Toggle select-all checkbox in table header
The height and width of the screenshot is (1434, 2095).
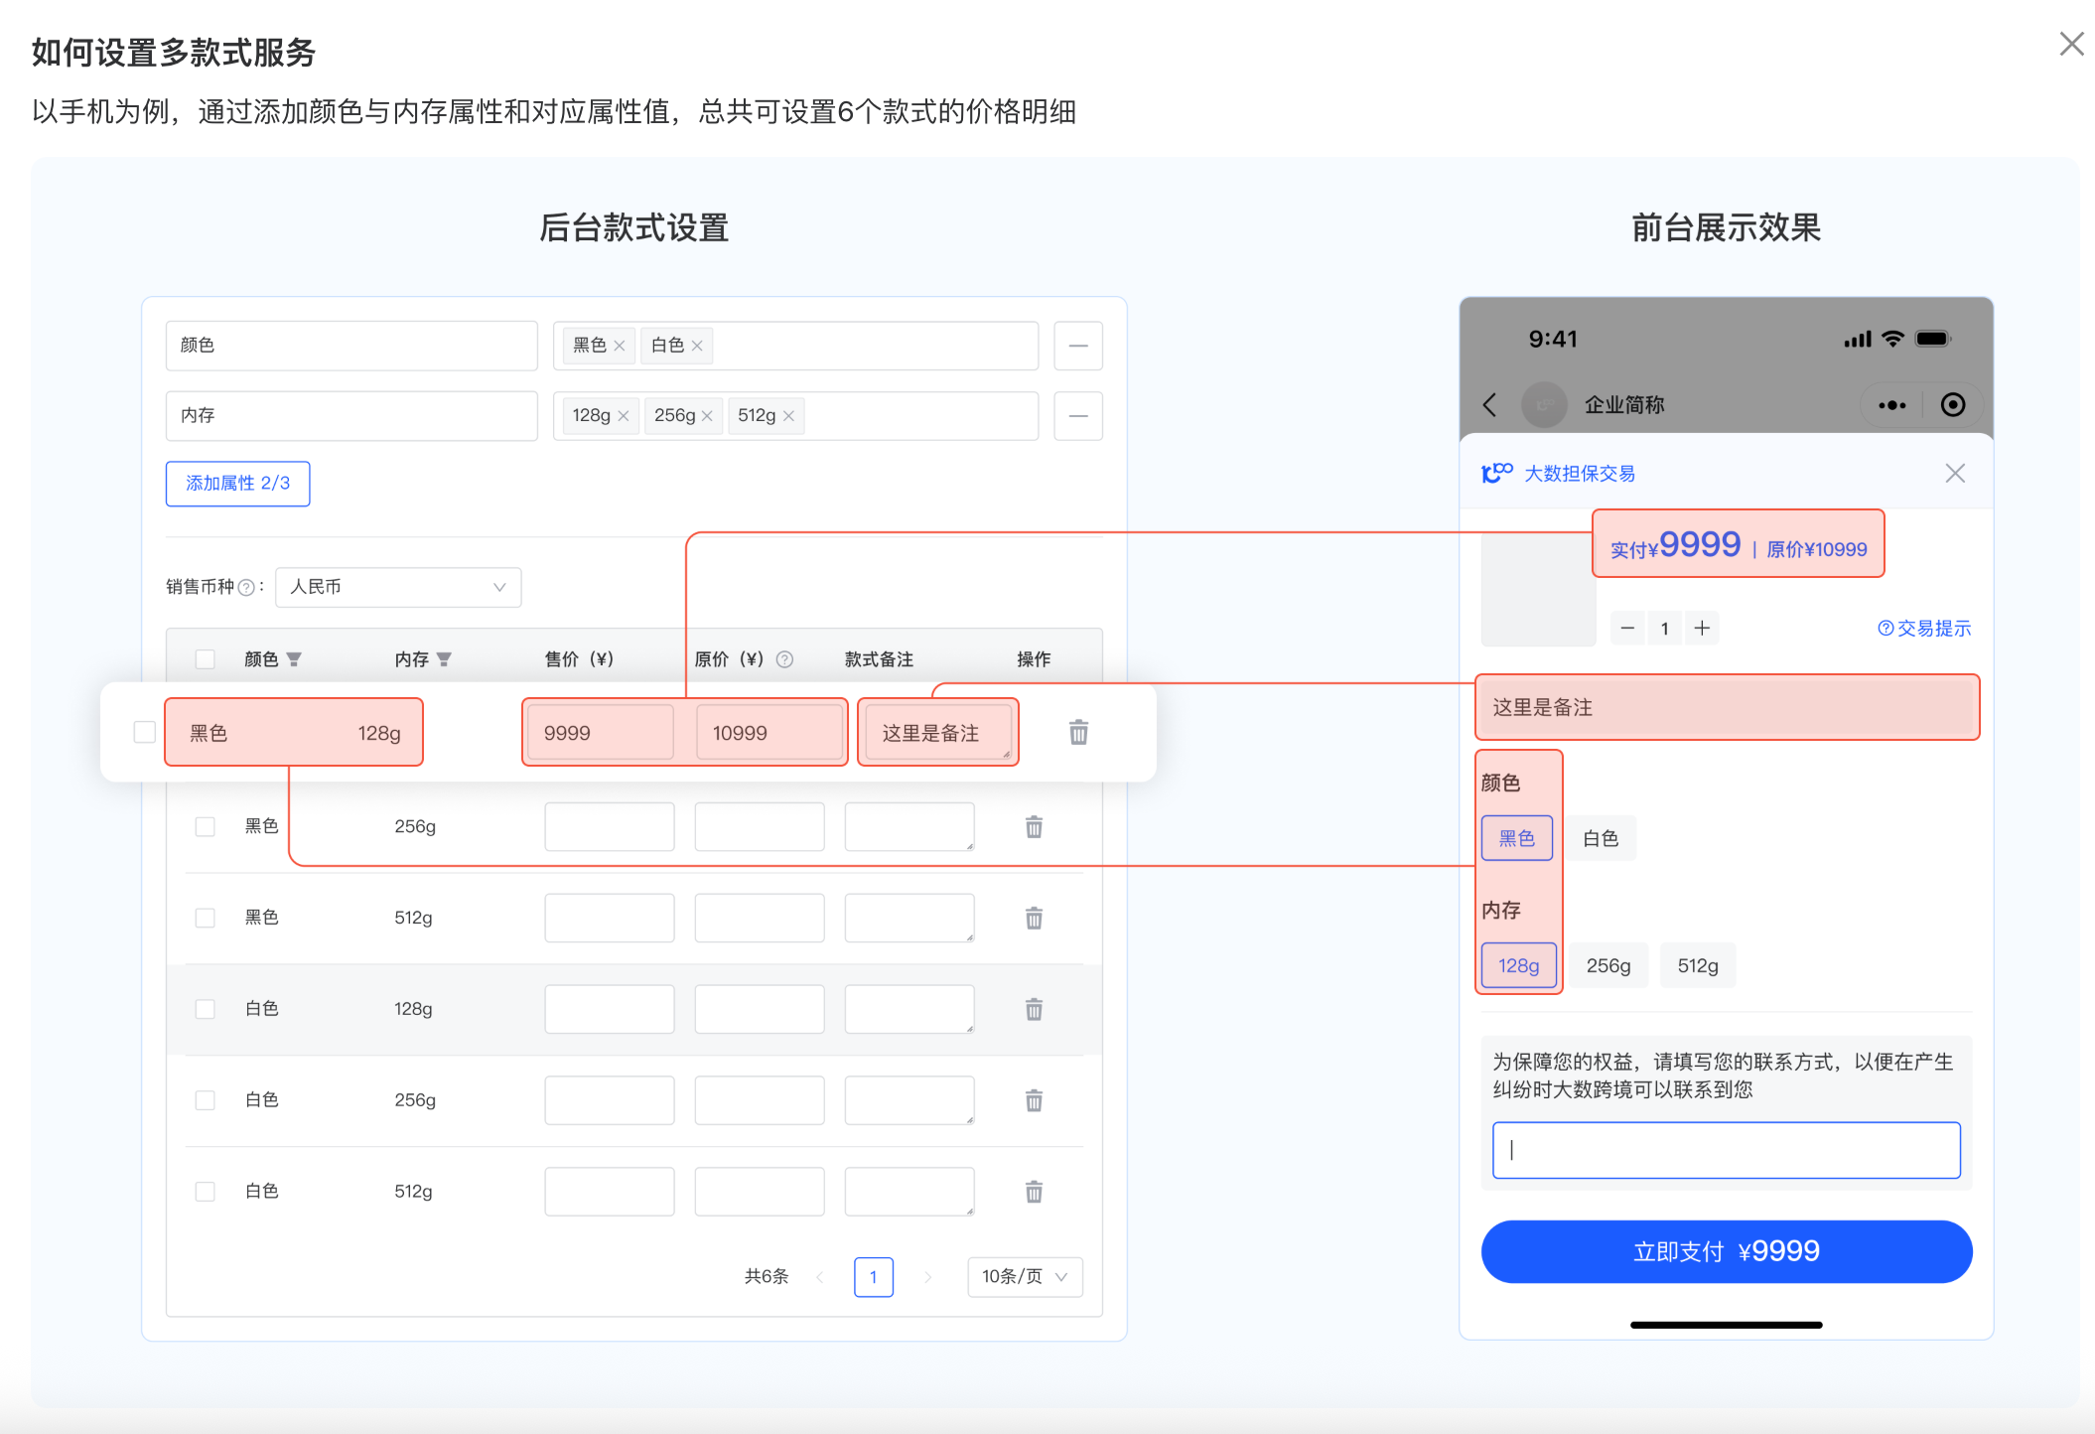tap(206, 659)
